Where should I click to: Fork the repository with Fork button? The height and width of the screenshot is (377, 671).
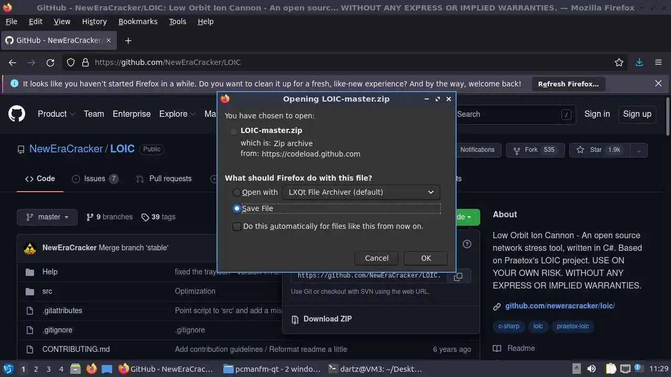pos(535,150)
